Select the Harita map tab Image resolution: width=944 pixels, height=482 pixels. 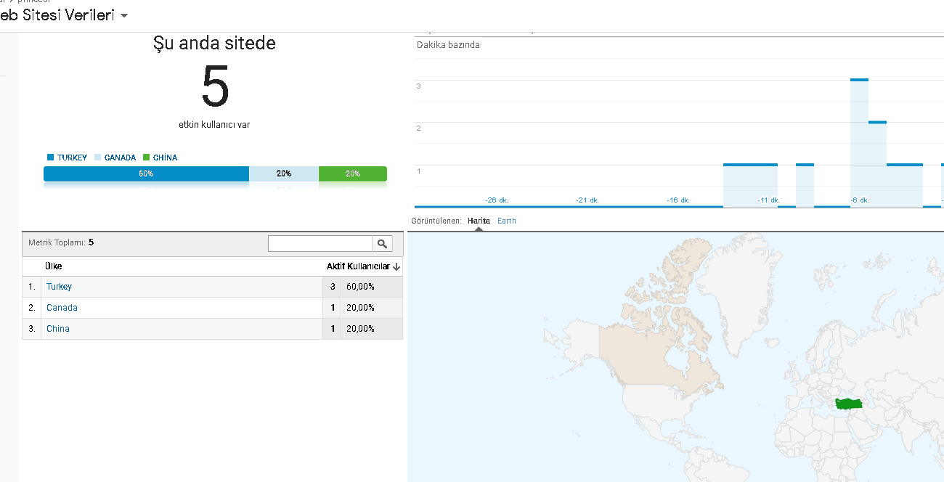pos(479,221)
